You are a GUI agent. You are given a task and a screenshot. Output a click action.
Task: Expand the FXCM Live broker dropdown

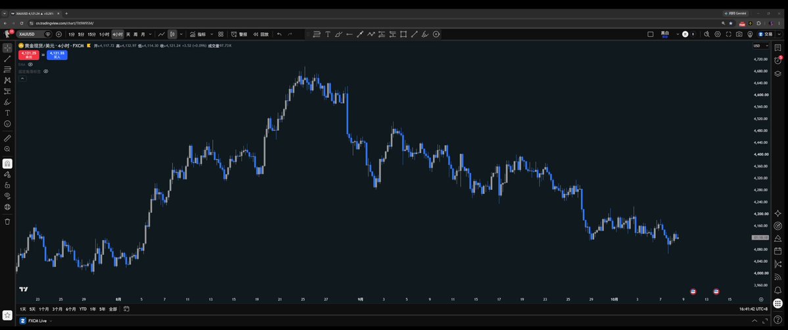coord(51,320)
